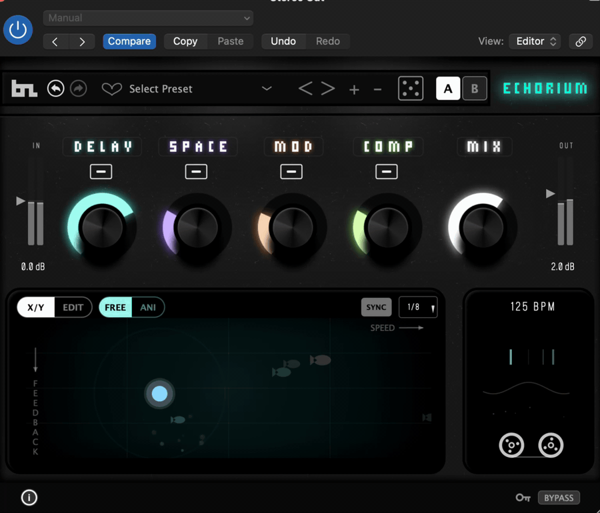Select X/Y pad mode

[36, 307]
